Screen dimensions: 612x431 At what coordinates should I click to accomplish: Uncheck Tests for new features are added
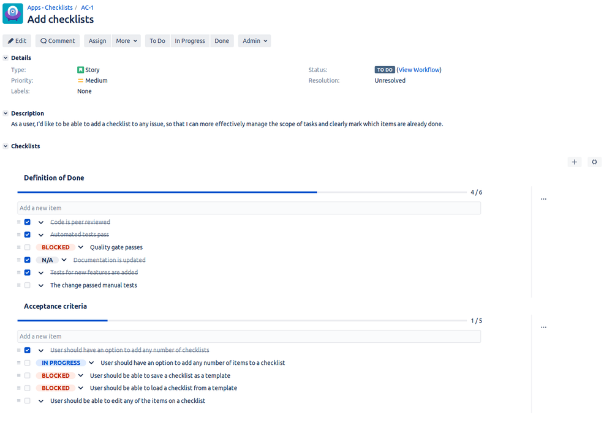pos(28,272)
